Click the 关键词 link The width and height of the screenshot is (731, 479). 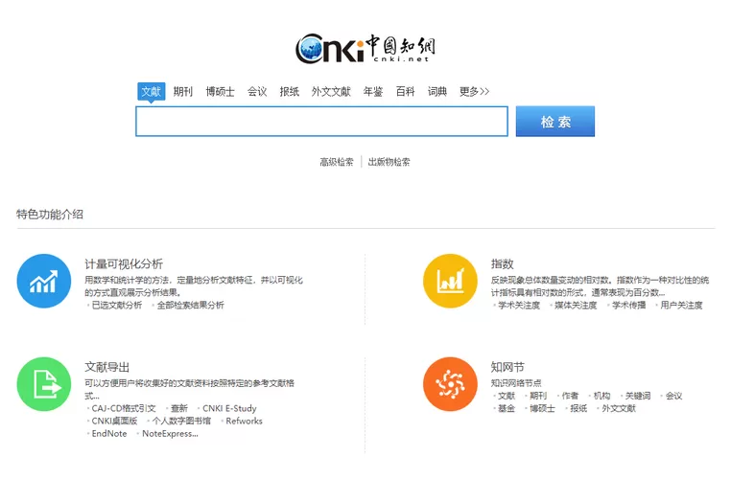pyautogui.click(x=638, y=397)
